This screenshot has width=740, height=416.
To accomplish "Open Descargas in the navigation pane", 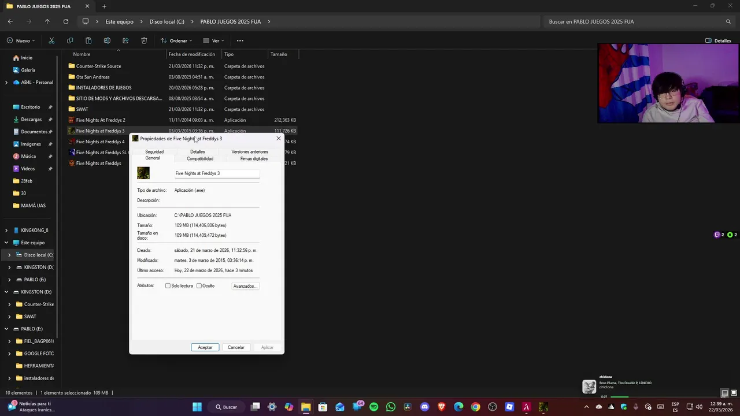I will (x=31, y=120).
